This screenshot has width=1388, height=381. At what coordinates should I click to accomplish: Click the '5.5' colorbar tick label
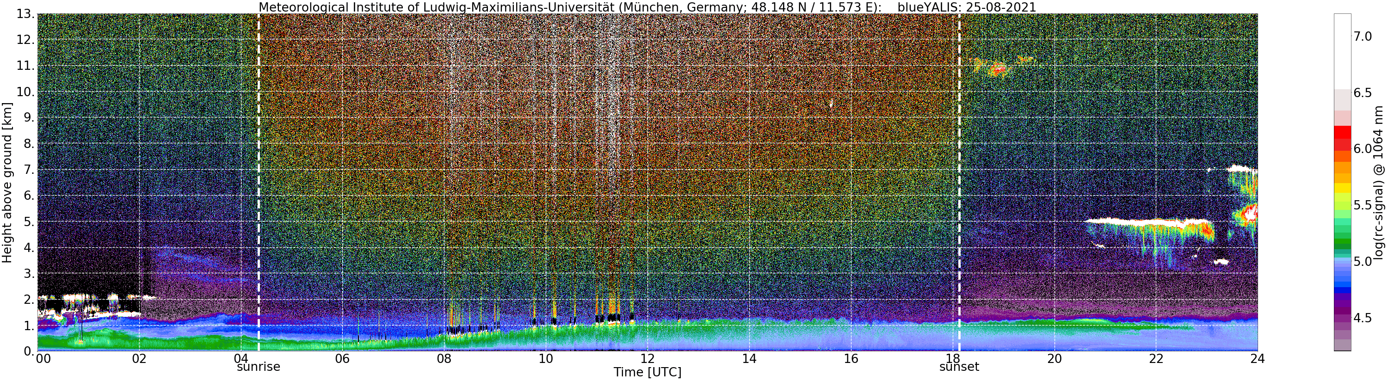coord(1362,205)
